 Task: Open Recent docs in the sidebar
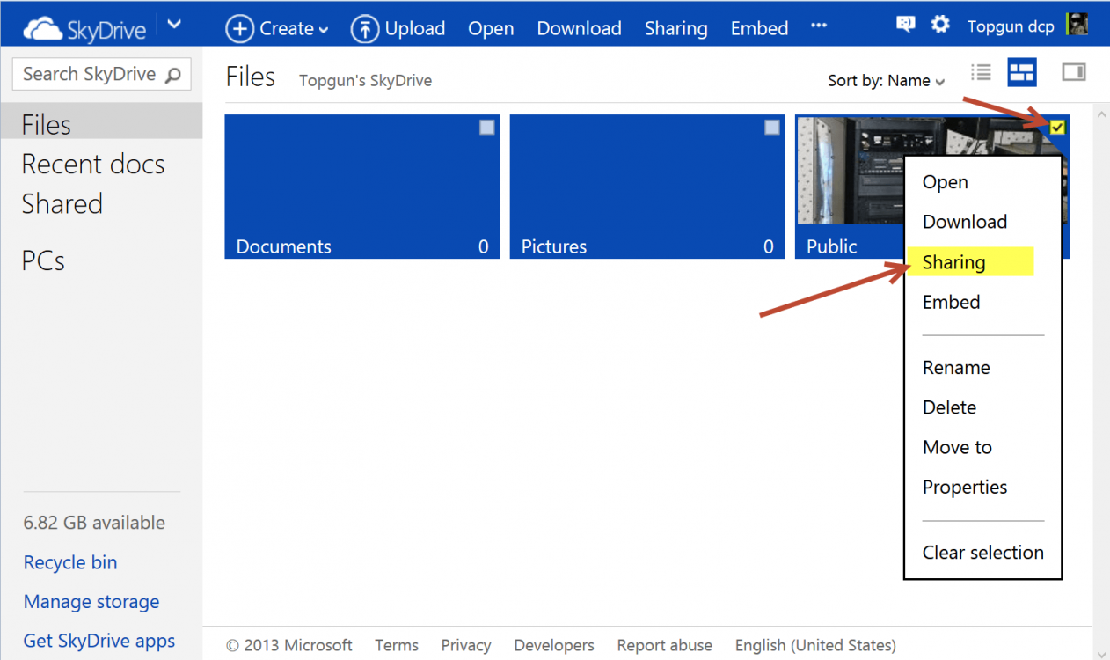coord(93,164)
